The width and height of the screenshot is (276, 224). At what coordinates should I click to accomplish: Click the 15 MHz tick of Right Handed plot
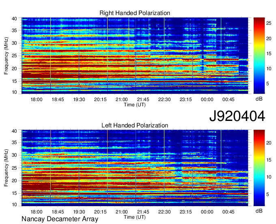click(x=15, y=81)
